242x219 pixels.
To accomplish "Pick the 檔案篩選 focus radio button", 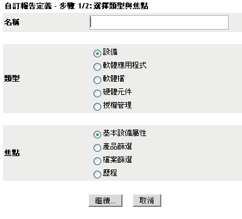I will pyautogui.click(x=97, y=161).
